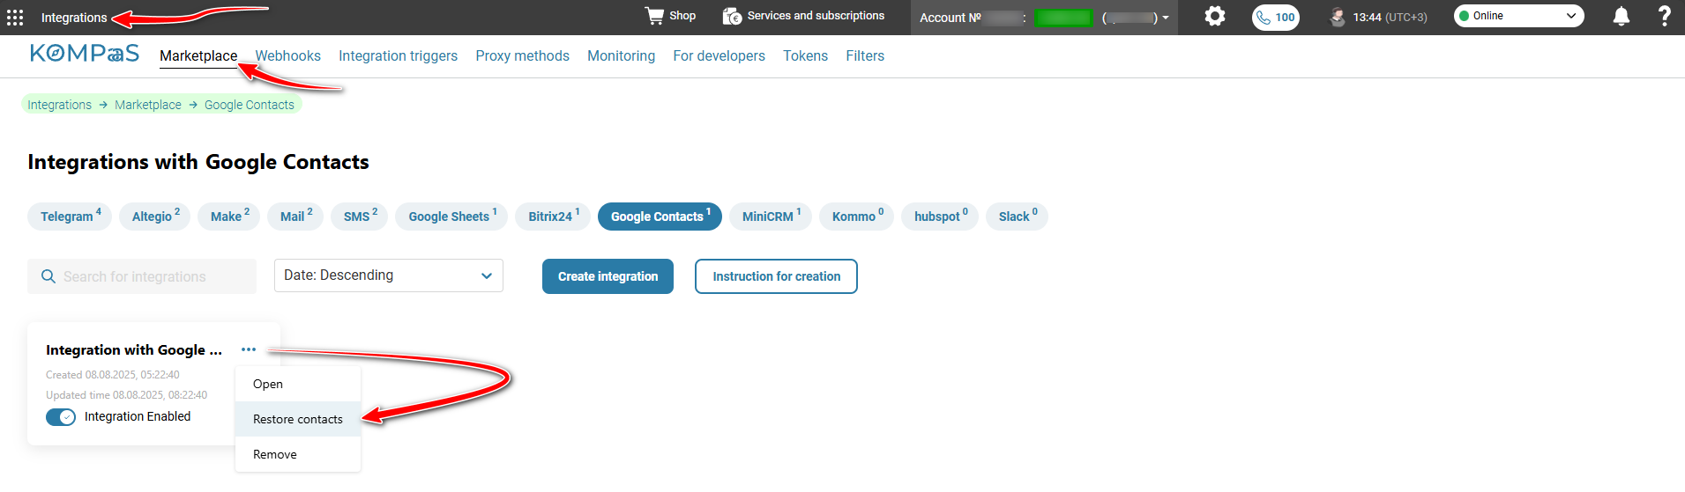Open Services and subscriptions icon

(x=732, y=16)
